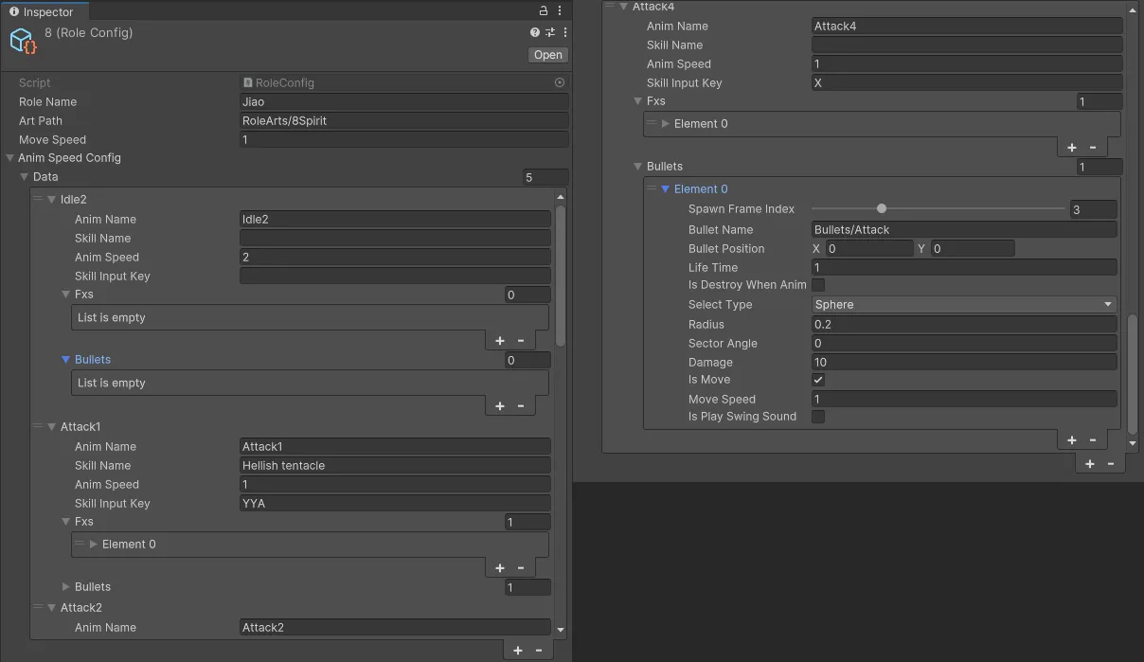1144x662 pixels.
Task: Edit the Bullet Name field Bullets/Attack
Action: point(964,229)
